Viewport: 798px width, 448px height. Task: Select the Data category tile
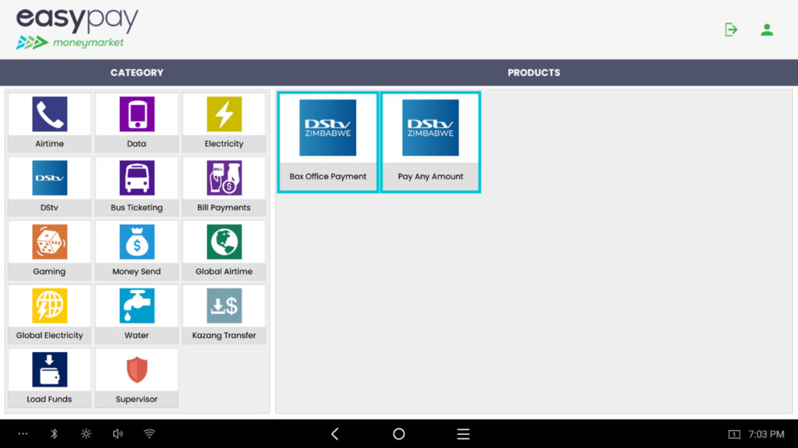tap(136, 122)
